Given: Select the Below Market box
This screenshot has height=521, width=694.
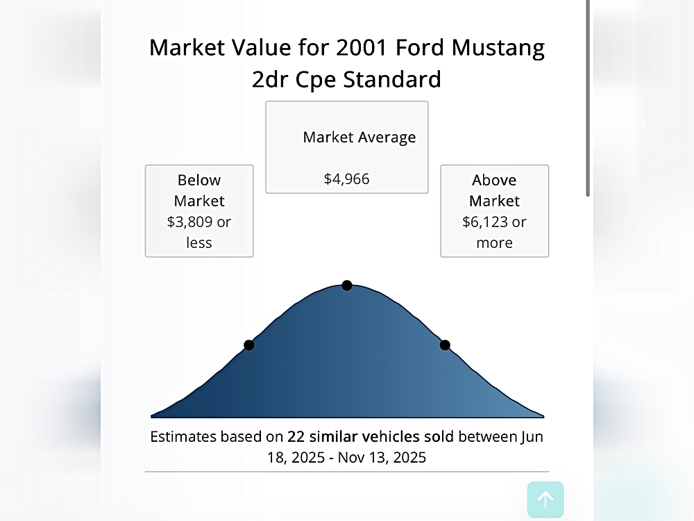Looking at the screenshot, I should click(199, 210).
